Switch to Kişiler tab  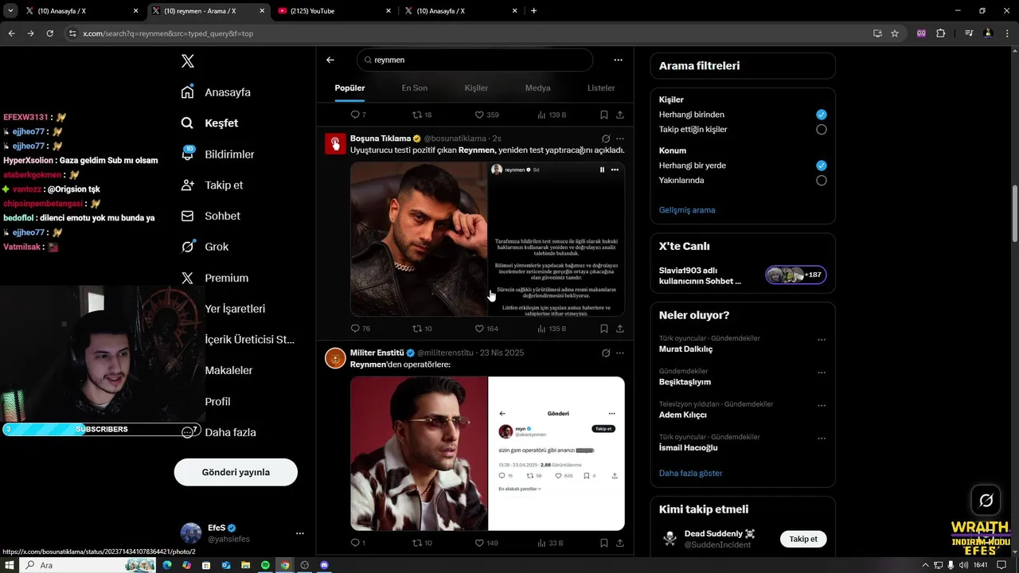point(476,88)
